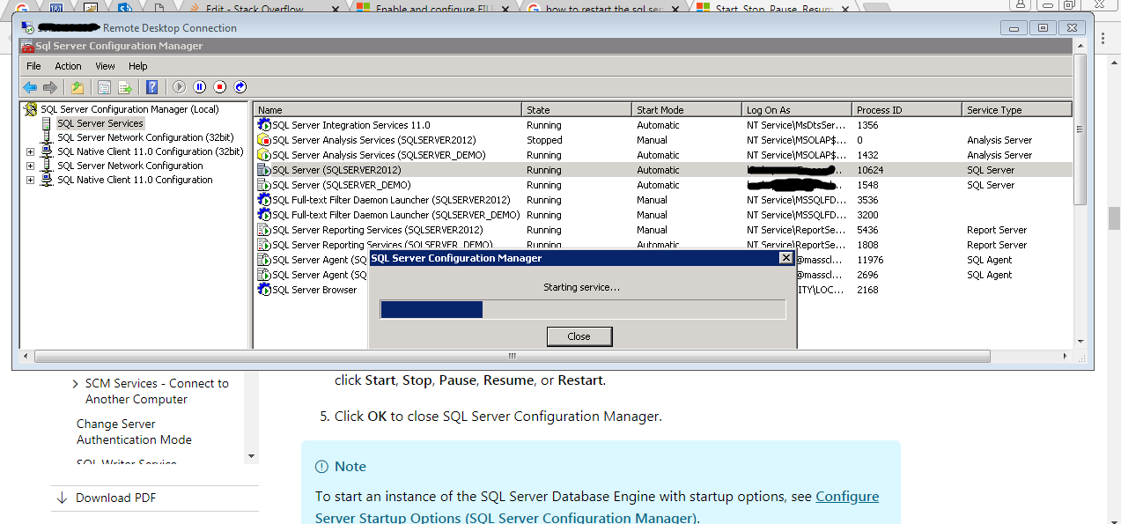Click the horizontal scrollbar thumb in the Remote Desktop window
The image size is (1121, 524).
pyautogui.click(x=512, y=357)
